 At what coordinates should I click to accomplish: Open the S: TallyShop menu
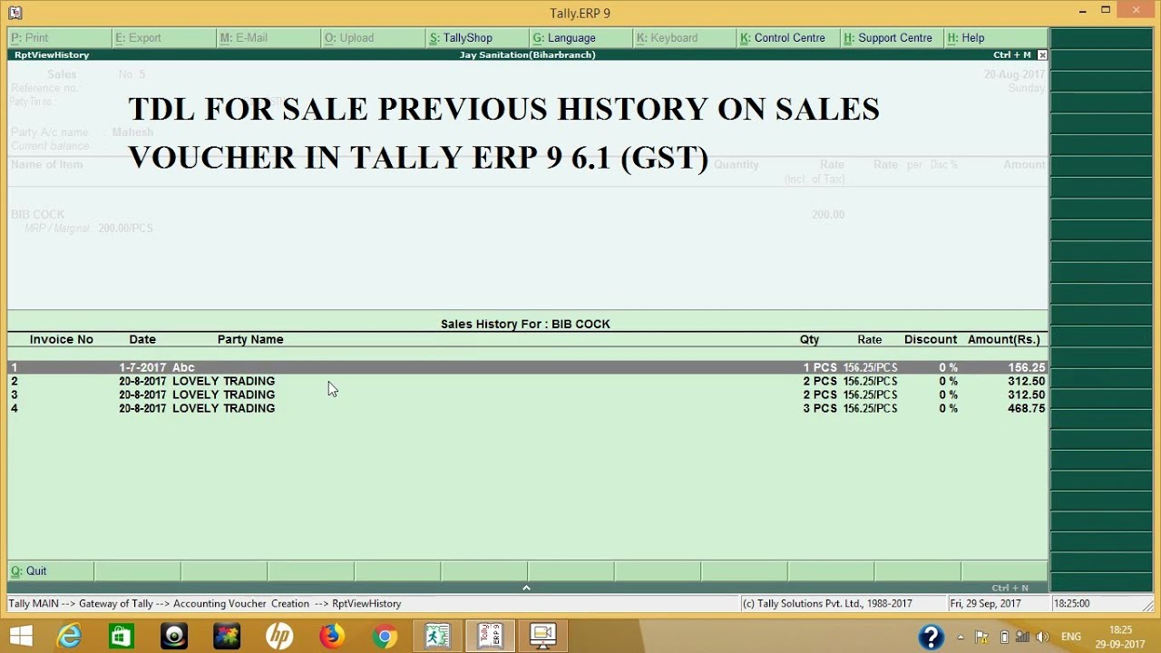[477, 38]
